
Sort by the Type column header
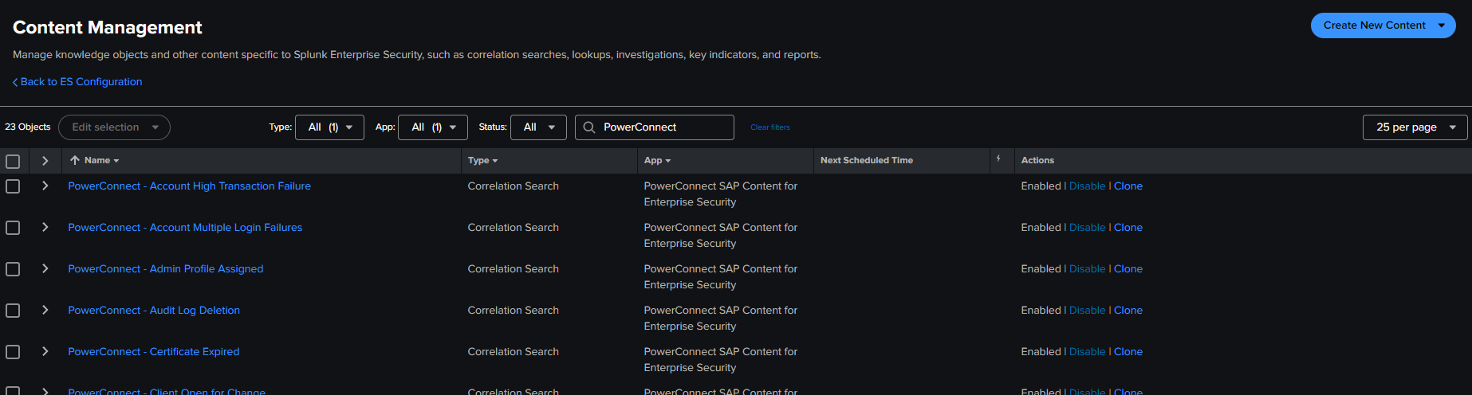point(482,161)
